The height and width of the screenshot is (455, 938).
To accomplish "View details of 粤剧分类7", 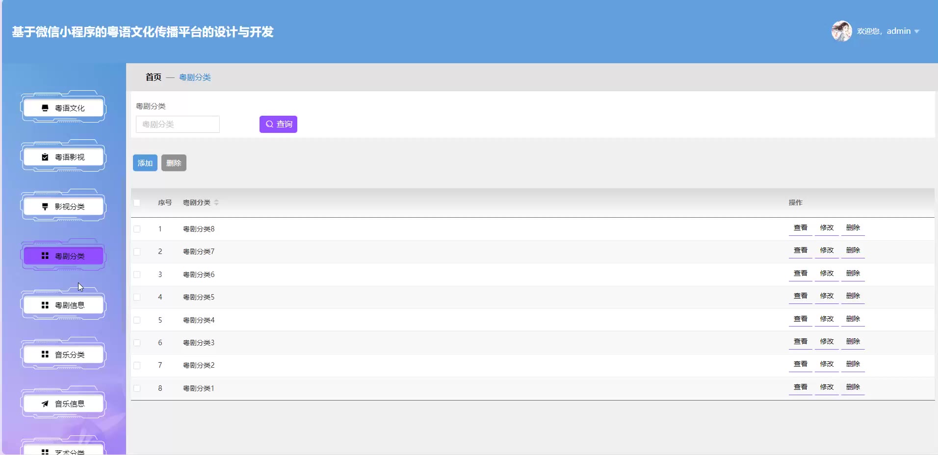I will coord(801,251).
